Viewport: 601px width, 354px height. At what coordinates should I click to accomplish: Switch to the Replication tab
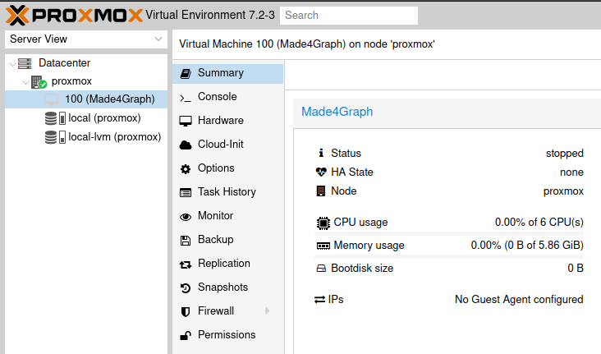point(223,264)
